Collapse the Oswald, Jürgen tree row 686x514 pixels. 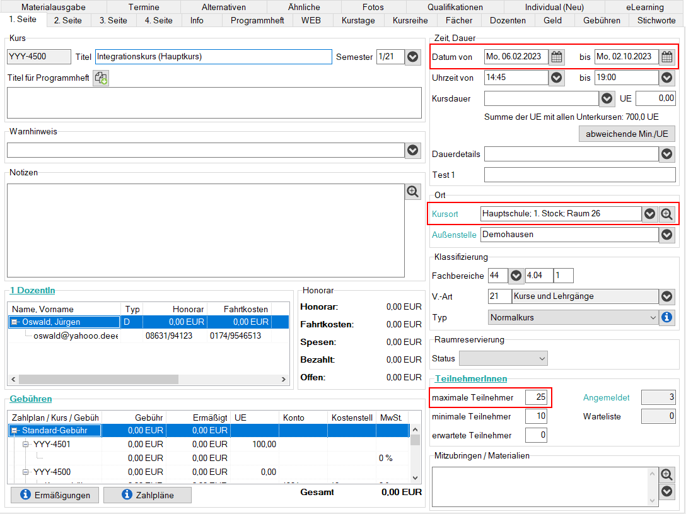(x=14, y=322)
